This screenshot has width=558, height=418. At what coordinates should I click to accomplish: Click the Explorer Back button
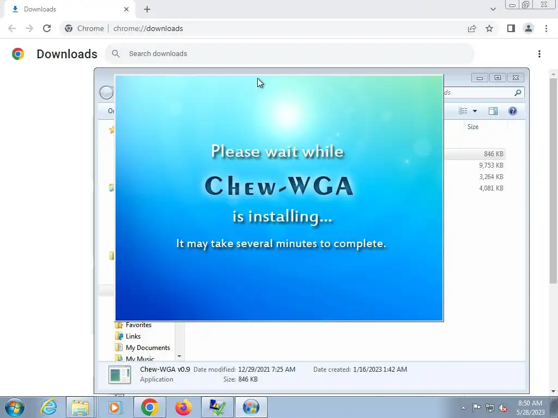tap(106, 93)
